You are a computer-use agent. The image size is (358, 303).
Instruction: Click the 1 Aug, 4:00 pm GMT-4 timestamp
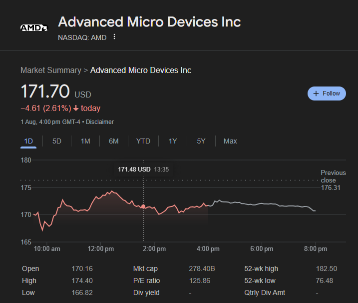pos(50,122)
